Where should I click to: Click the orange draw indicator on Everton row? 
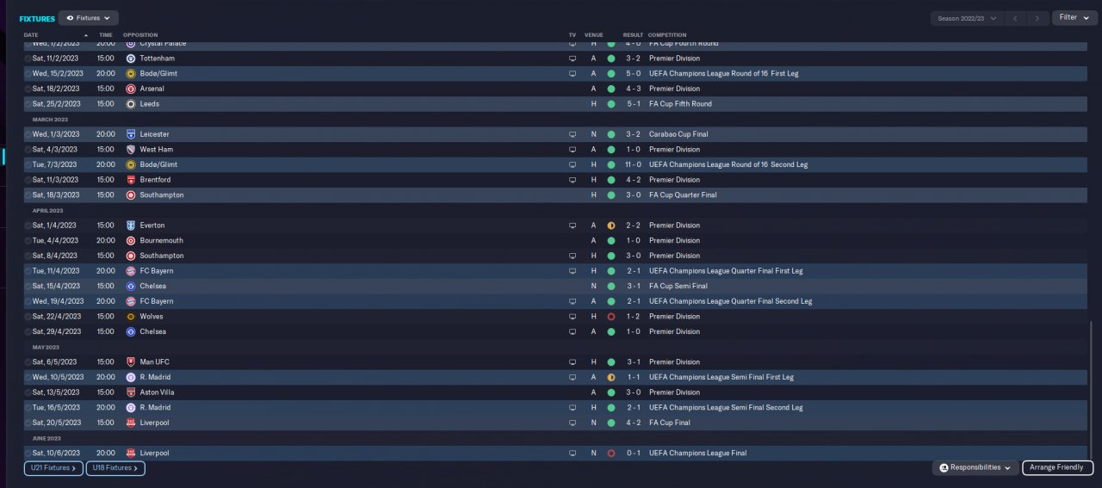tap(611, 225)
